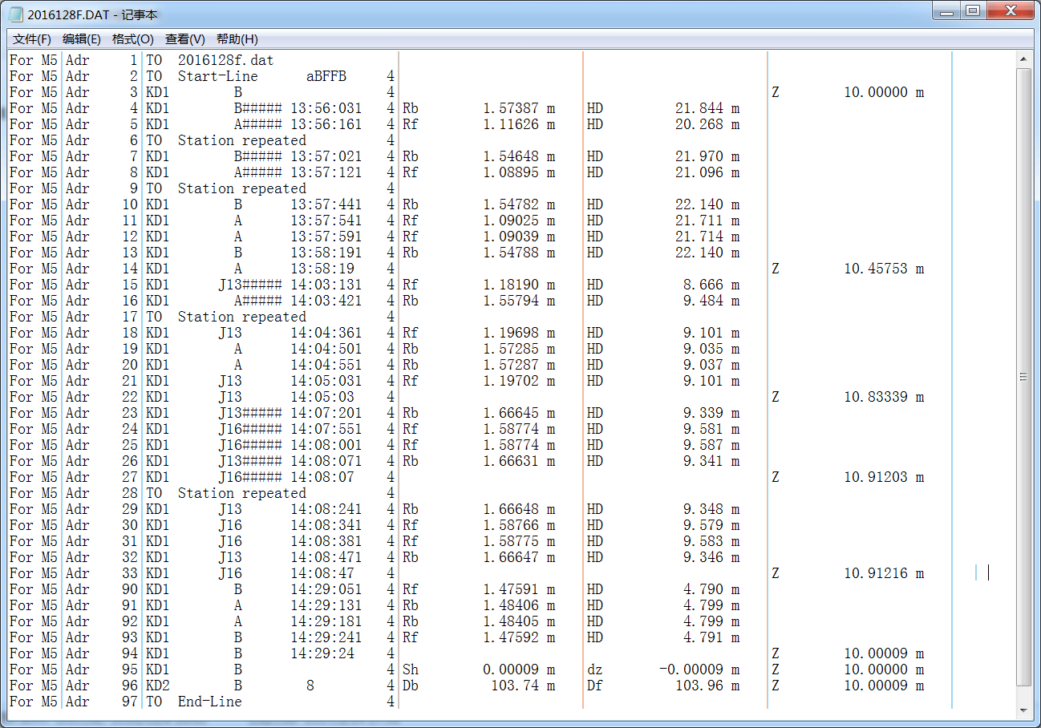Maximize the Notepad window

[x=973, y=12]
